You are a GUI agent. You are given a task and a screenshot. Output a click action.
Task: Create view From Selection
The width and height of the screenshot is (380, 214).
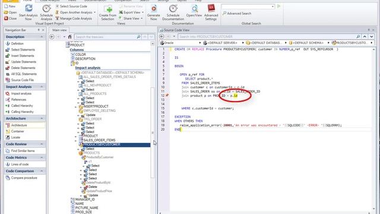tap(107, 12)
